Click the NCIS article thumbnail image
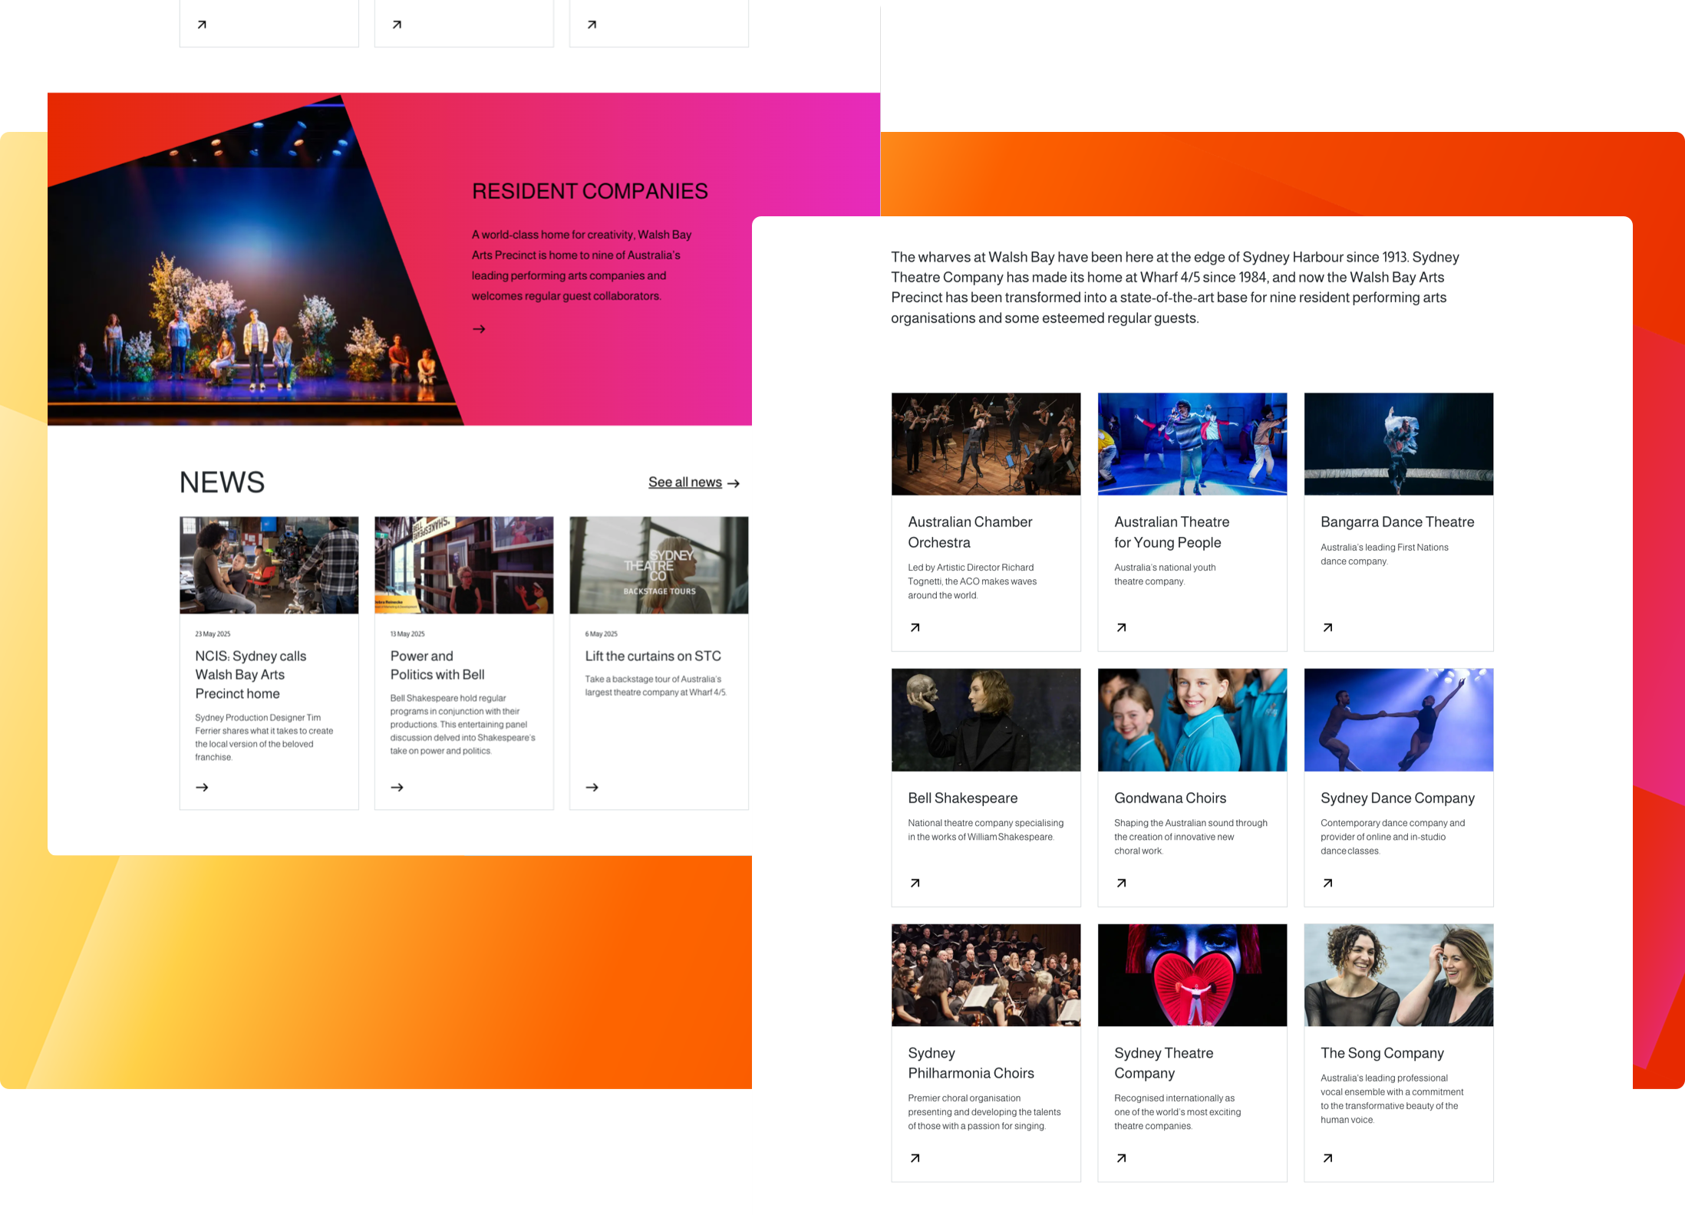The image size is (1685, 1221). tap(269, 564)
